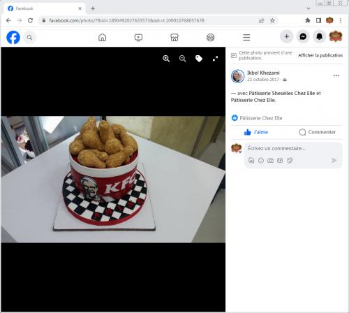
Task: Click the 22 octobre 2017 date link
Action: pos(263,80)
